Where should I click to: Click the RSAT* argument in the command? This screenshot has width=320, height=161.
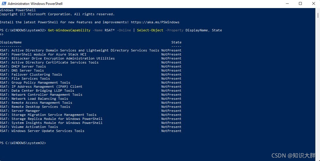pos(110,30)
